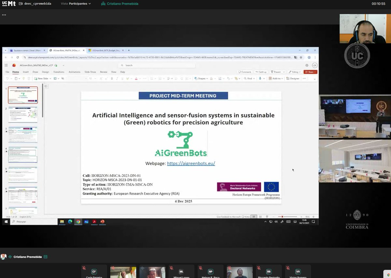Switch to the Draw ribbon tab

(35, 72)
